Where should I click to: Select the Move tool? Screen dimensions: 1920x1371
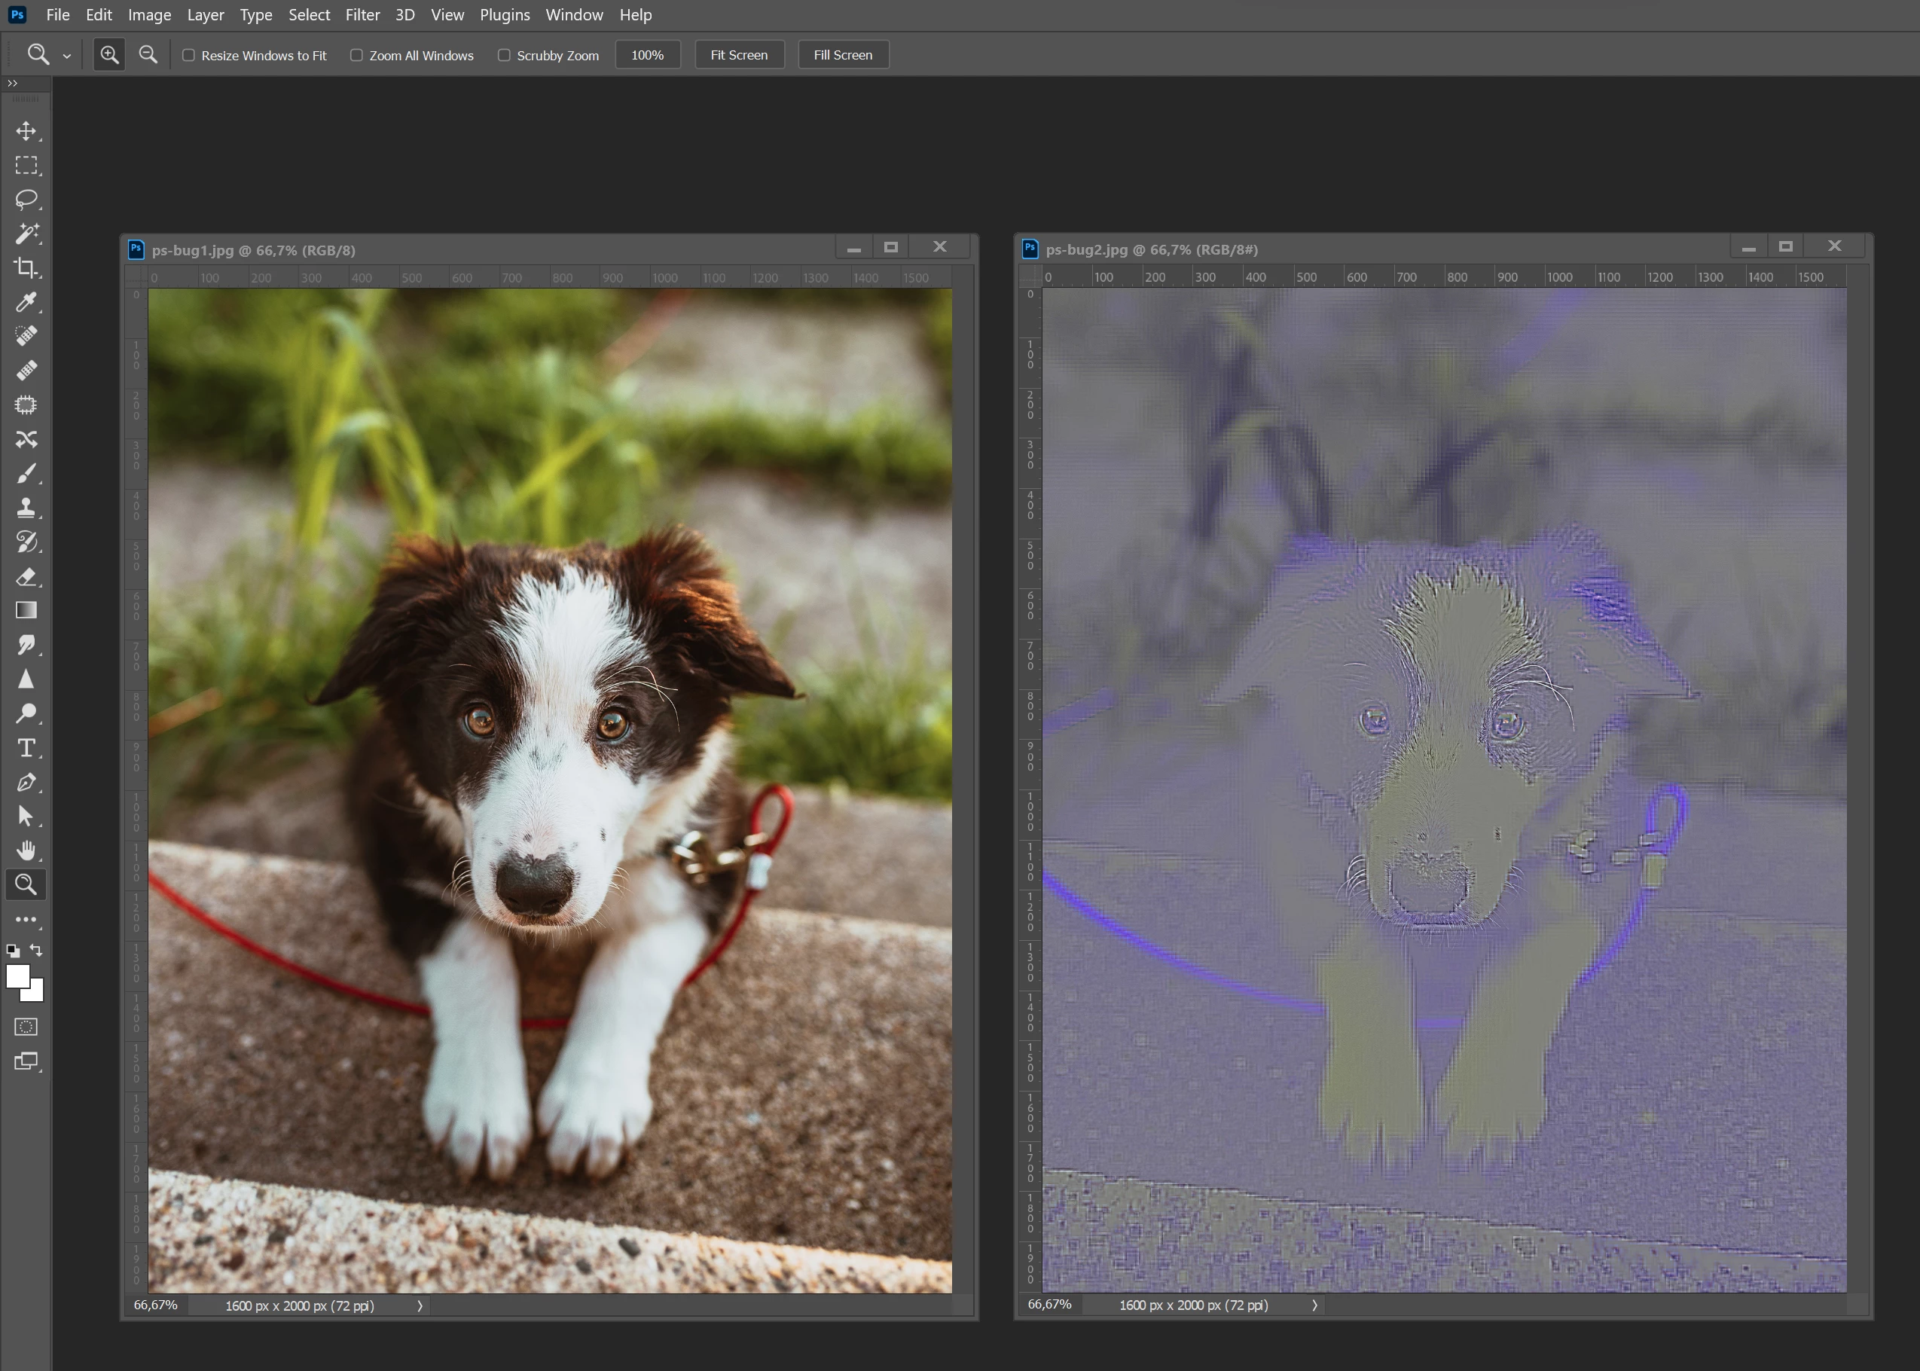pos(26,131)
